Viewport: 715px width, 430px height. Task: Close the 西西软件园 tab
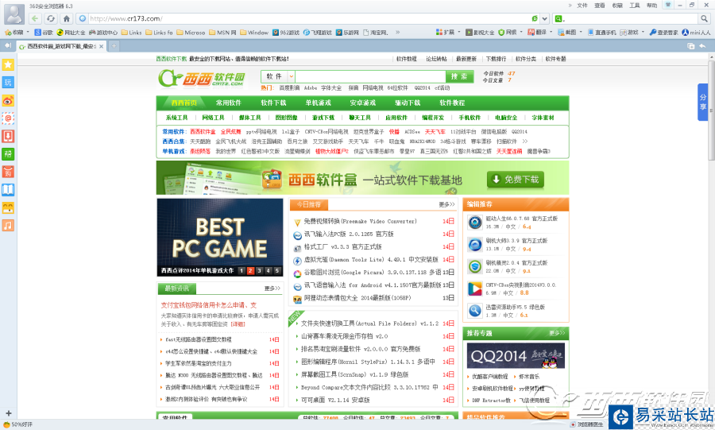click(x=101, y=46)
